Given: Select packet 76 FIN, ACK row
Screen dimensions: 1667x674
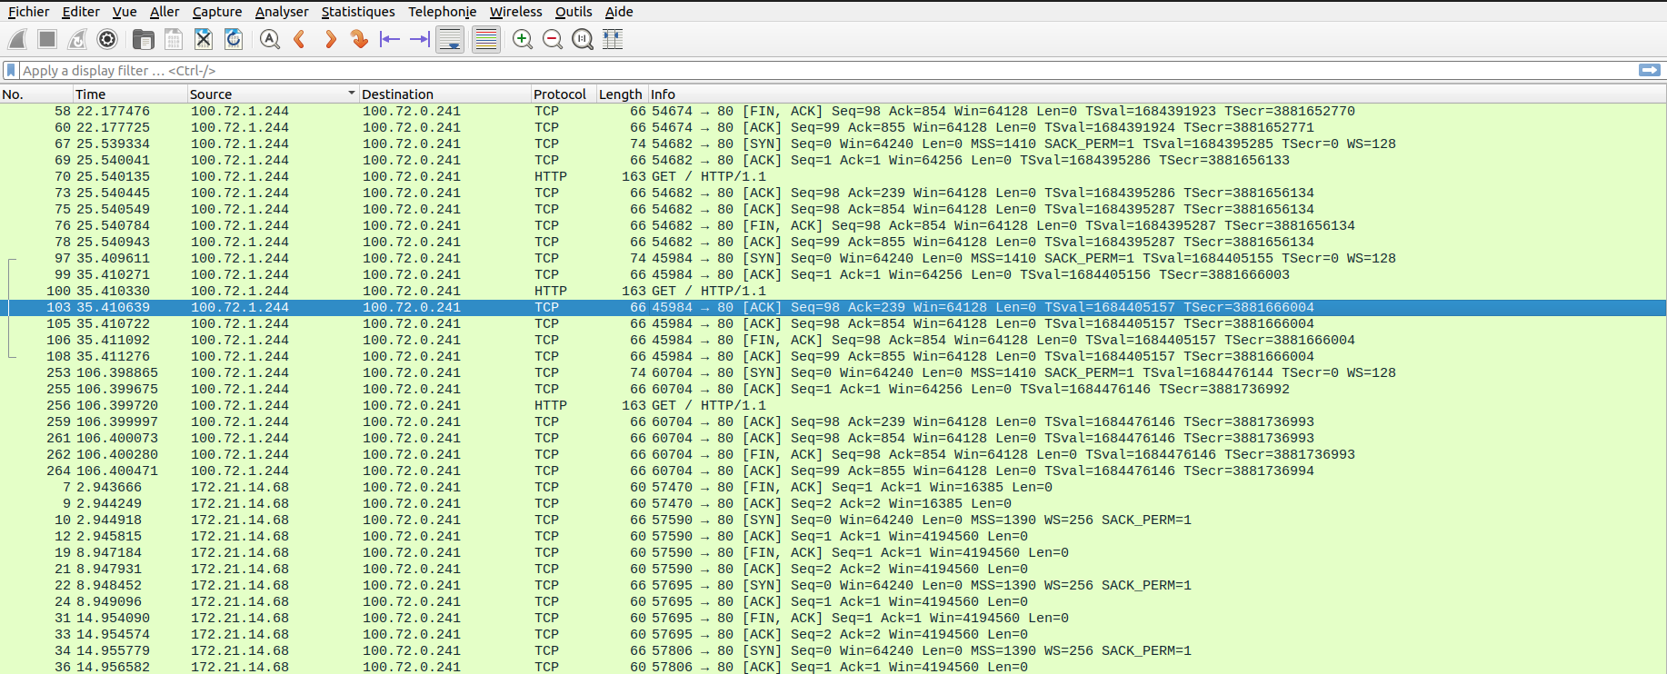Looking at the screenshot, I should [833, 226].
